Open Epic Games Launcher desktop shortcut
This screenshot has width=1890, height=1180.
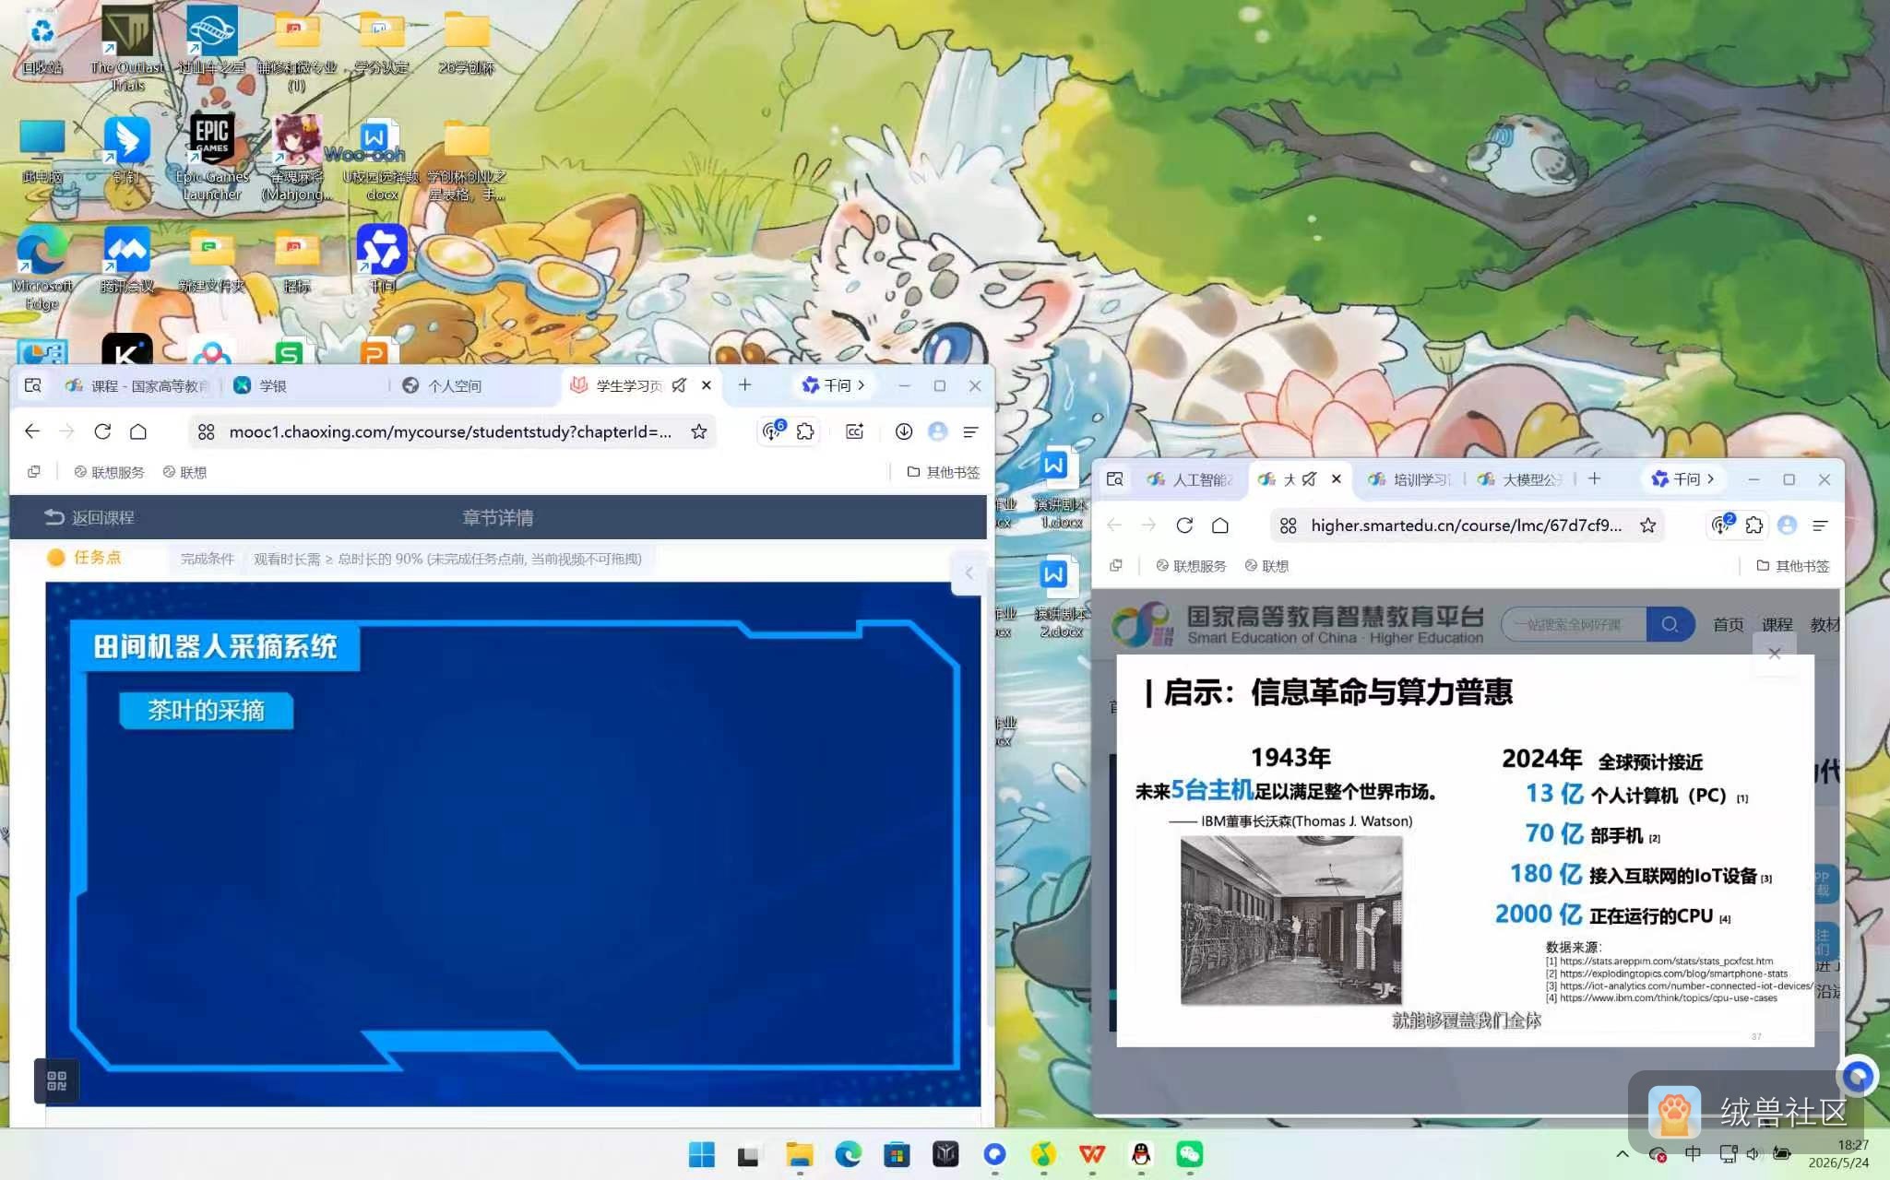[212, 157]
